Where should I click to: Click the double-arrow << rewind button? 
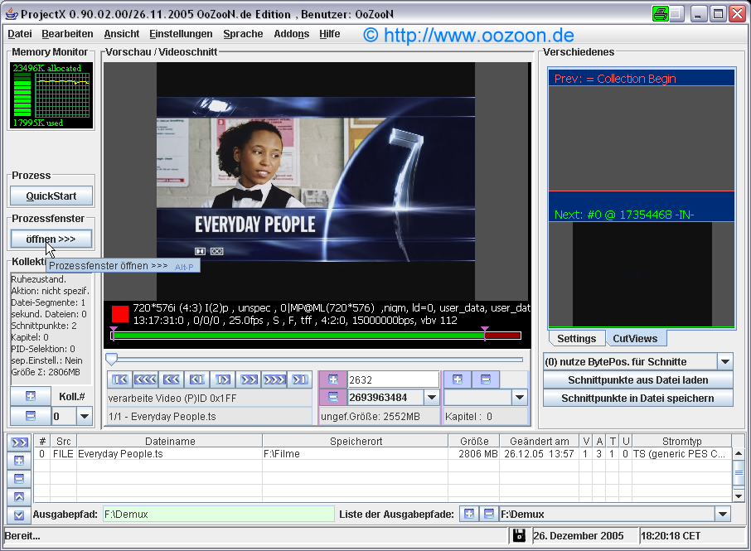pos(171,379)
